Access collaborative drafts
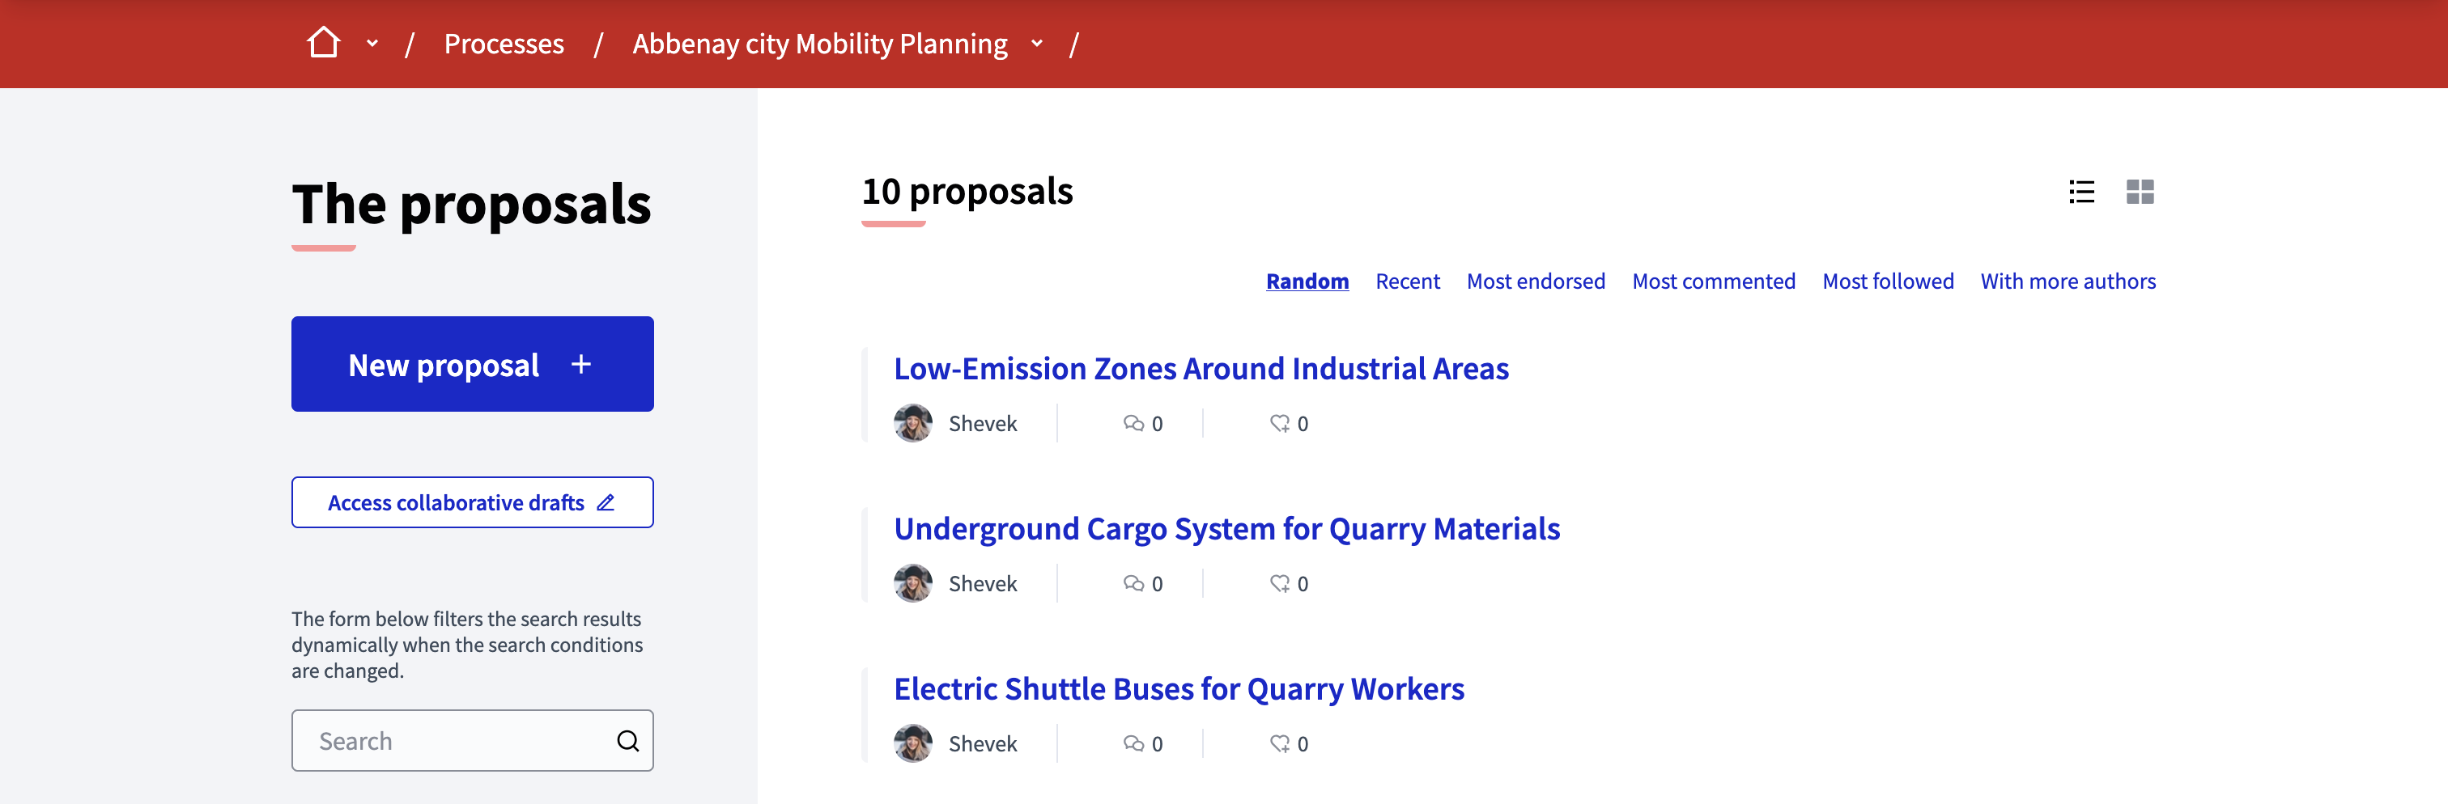 [x=456, y=502]
